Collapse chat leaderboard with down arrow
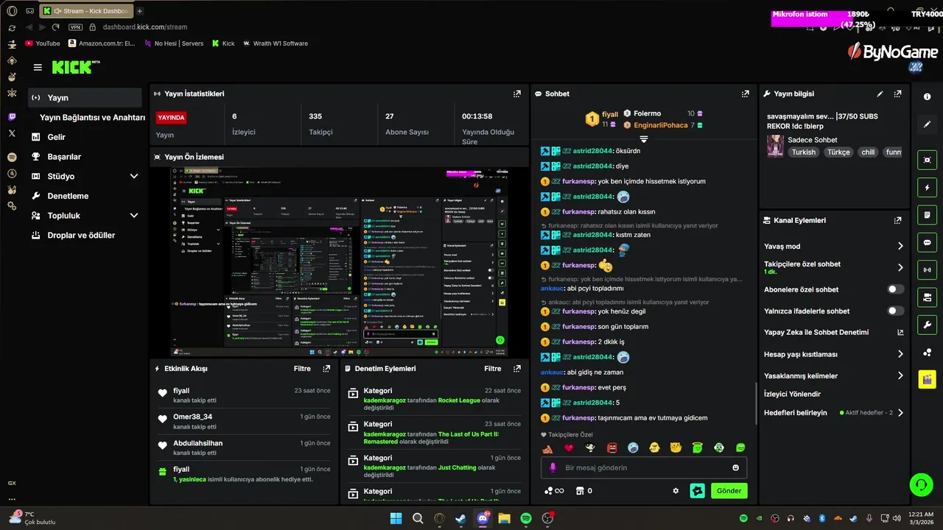The width and height of the screenshot is (943, 530). pos(644,139)
